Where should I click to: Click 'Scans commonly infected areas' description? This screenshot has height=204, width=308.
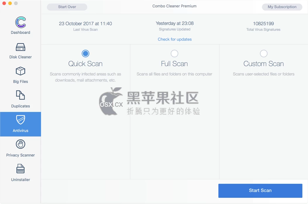[85, 77]
